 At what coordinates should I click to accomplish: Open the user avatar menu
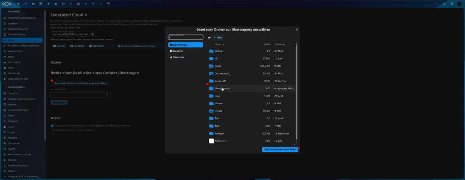(x=460, y=4)
